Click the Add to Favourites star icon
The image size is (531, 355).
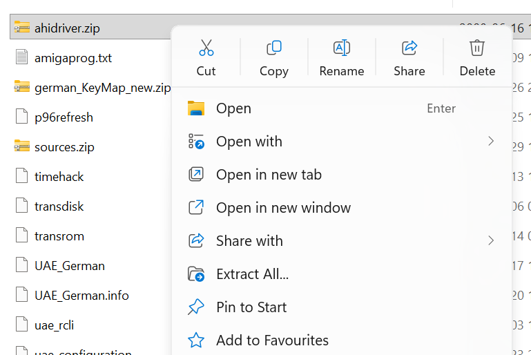(196, 340)
